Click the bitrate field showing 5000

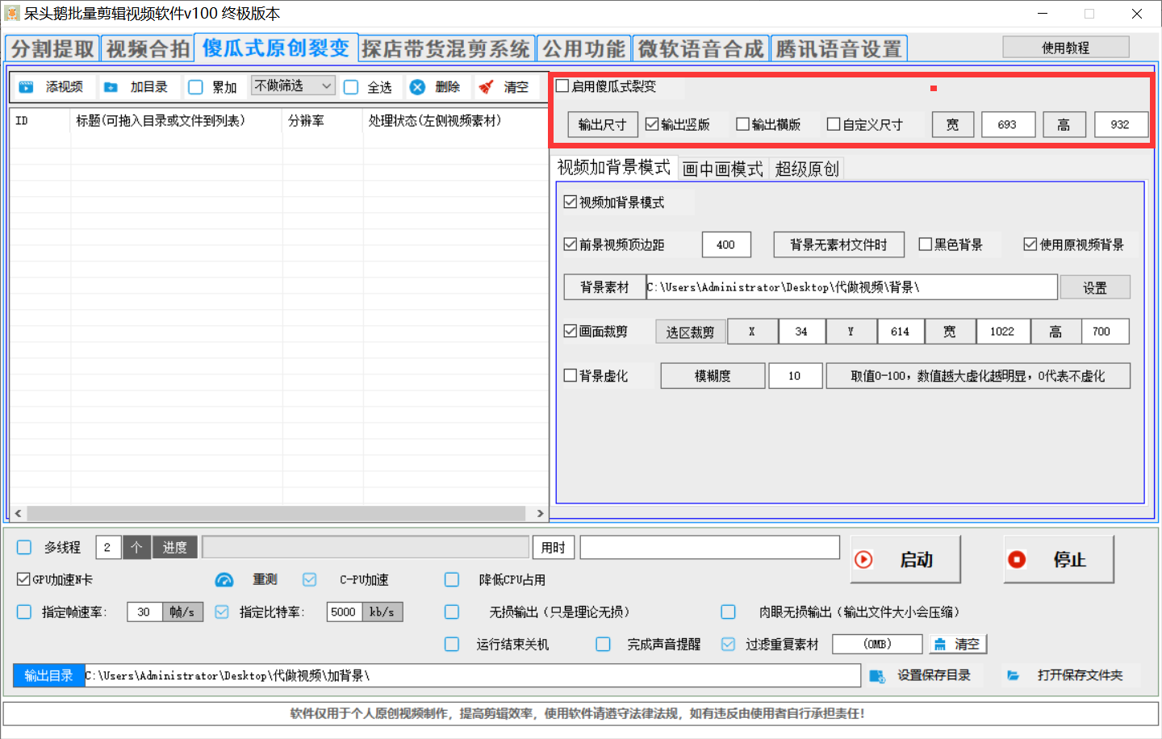[345, 612]
